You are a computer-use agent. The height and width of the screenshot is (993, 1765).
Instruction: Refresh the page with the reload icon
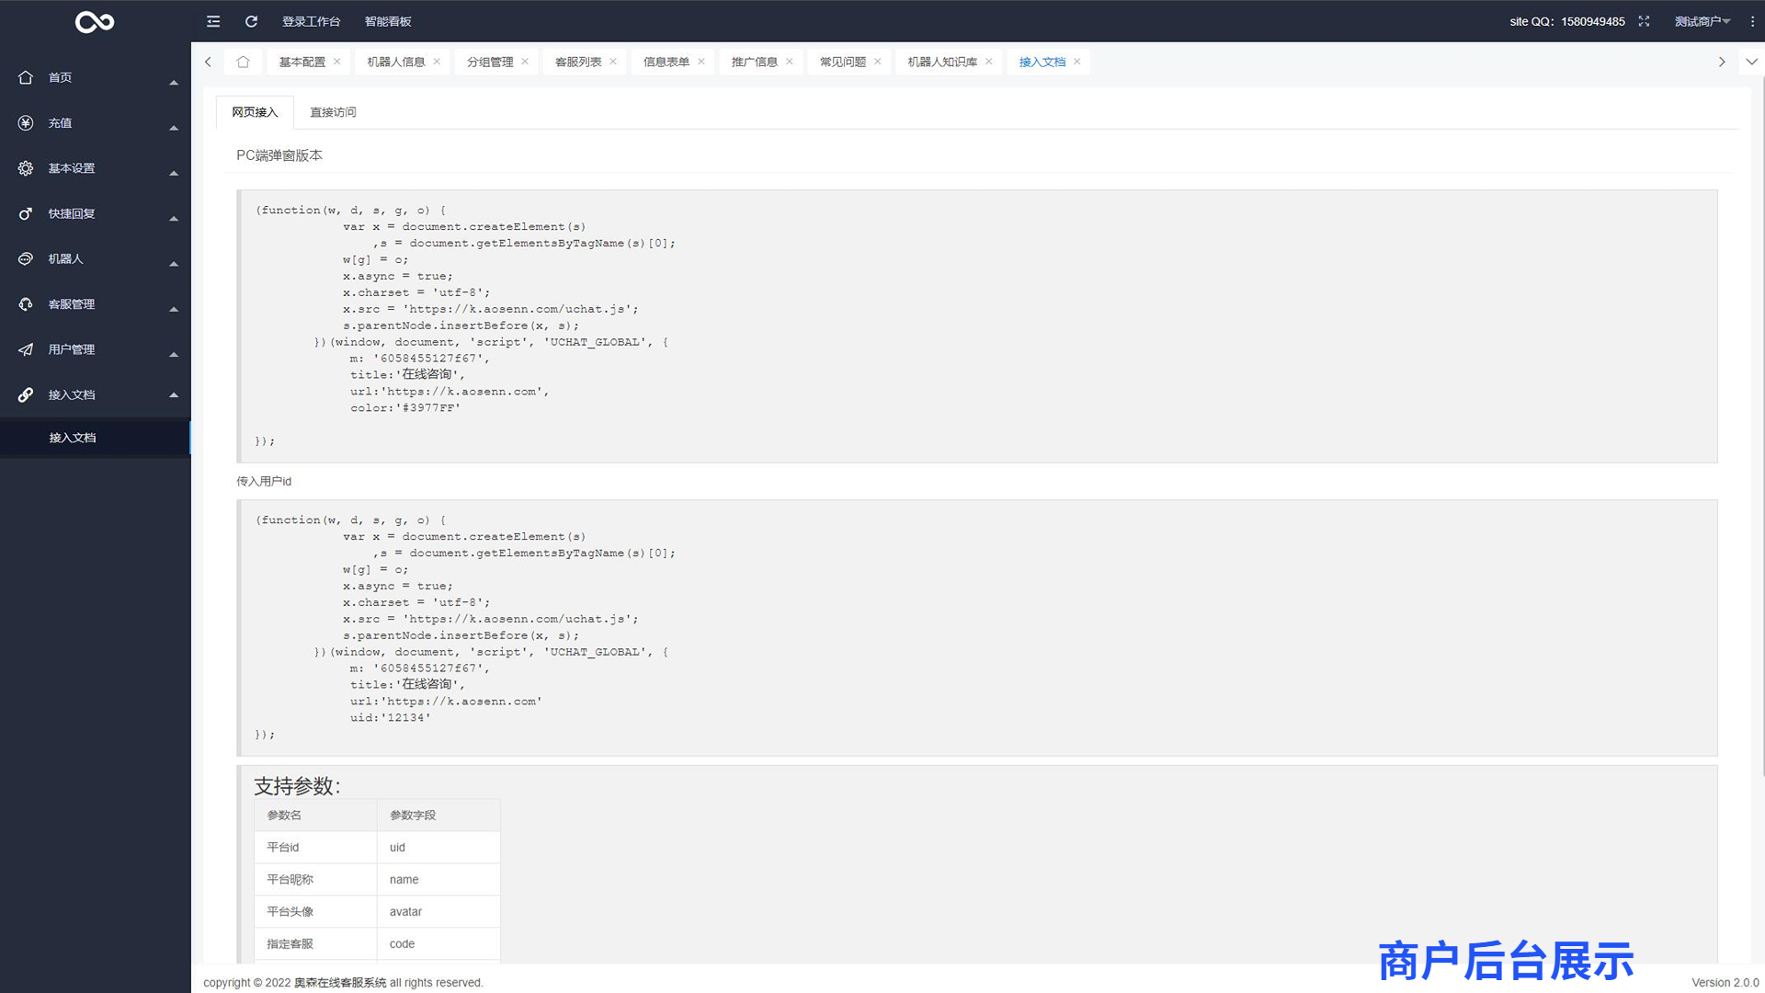pos(251,21)
